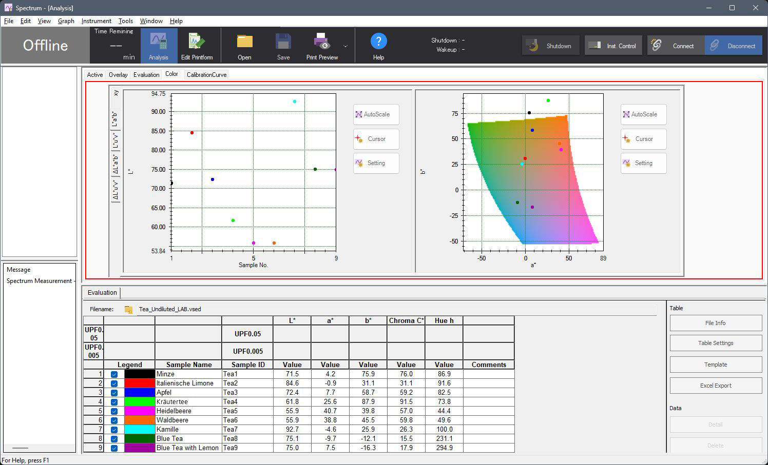
Task: Open the Edit Printform tool
Action: 197,46
